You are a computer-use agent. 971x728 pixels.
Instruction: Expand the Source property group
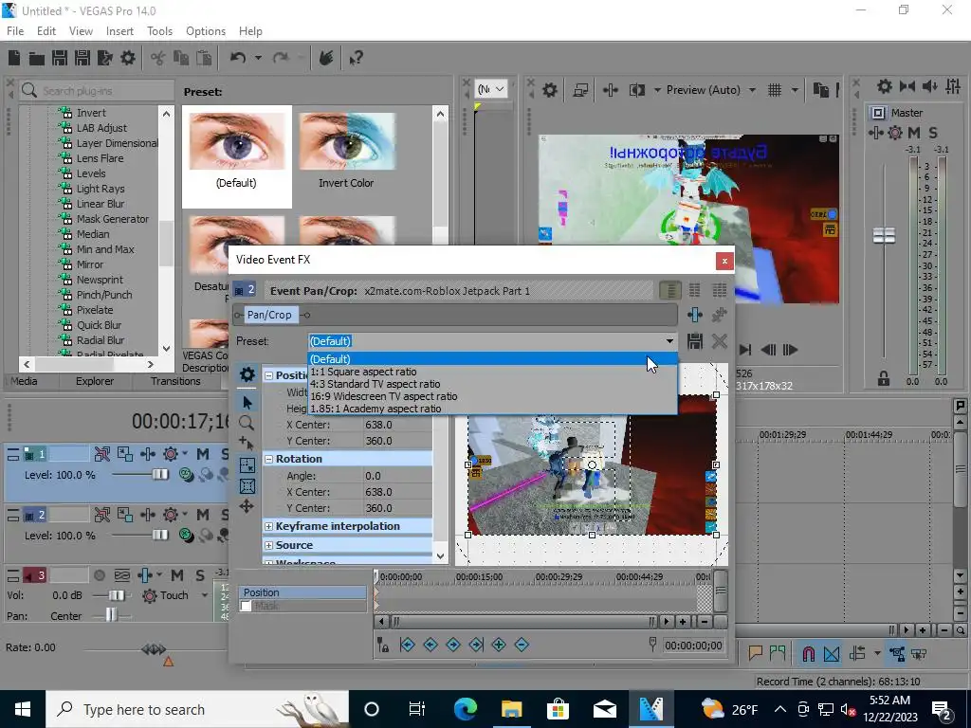pyautogui.click(x=268, y=545)
